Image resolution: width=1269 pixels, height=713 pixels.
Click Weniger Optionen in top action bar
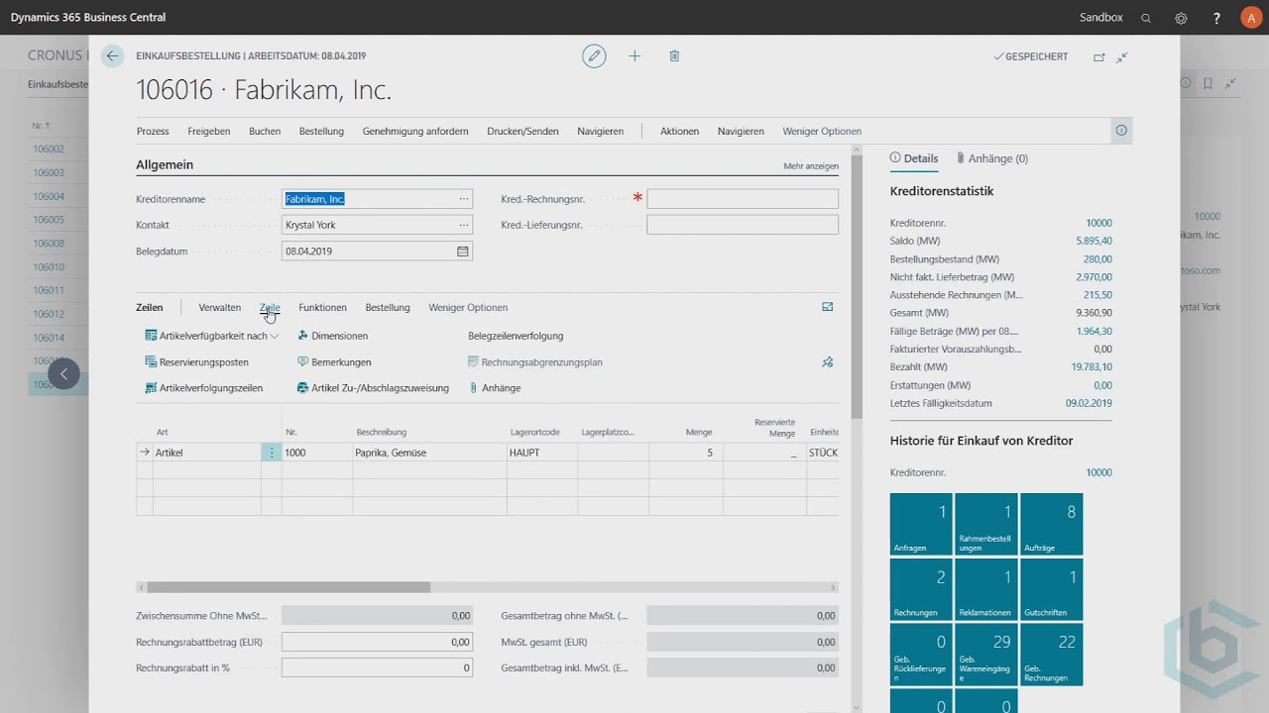822,131
